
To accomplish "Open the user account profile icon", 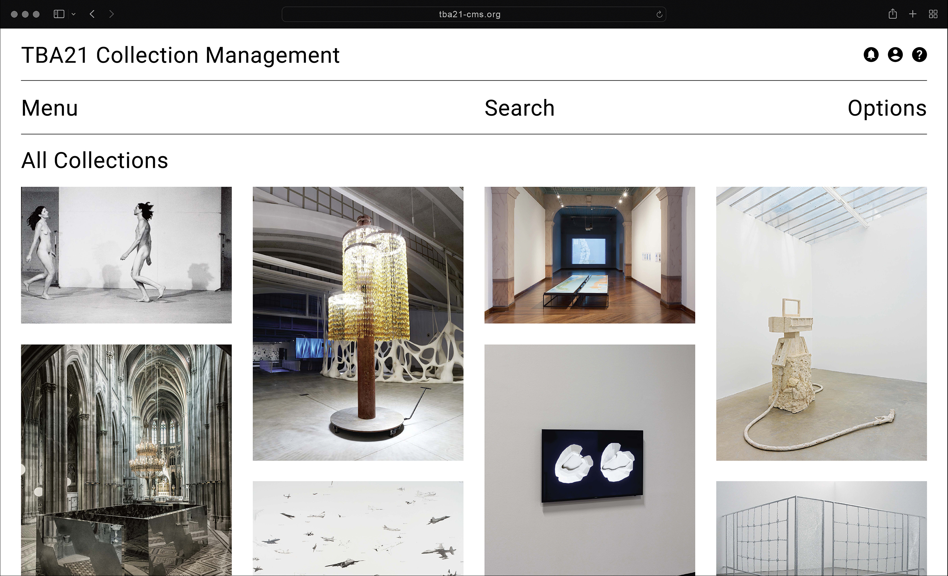I will point(895,55).
